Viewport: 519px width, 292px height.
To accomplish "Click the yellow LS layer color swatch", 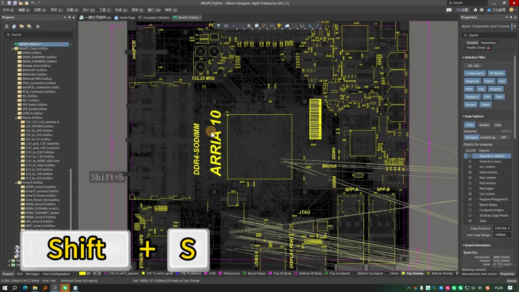I will pyautogui.click(x=83, y=273).
